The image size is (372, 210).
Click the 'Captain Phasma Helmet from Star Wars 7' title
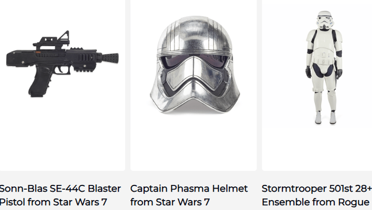(x=189, y=195)
